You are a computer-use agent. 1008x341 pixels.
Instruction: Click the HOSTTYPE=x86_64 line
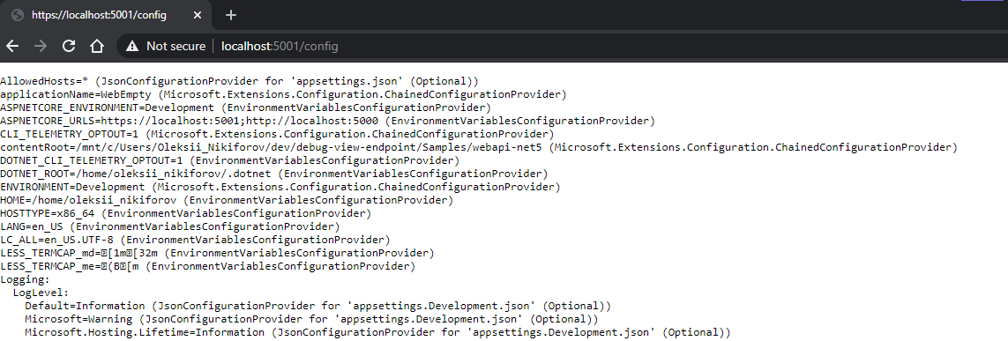(186, 213)
